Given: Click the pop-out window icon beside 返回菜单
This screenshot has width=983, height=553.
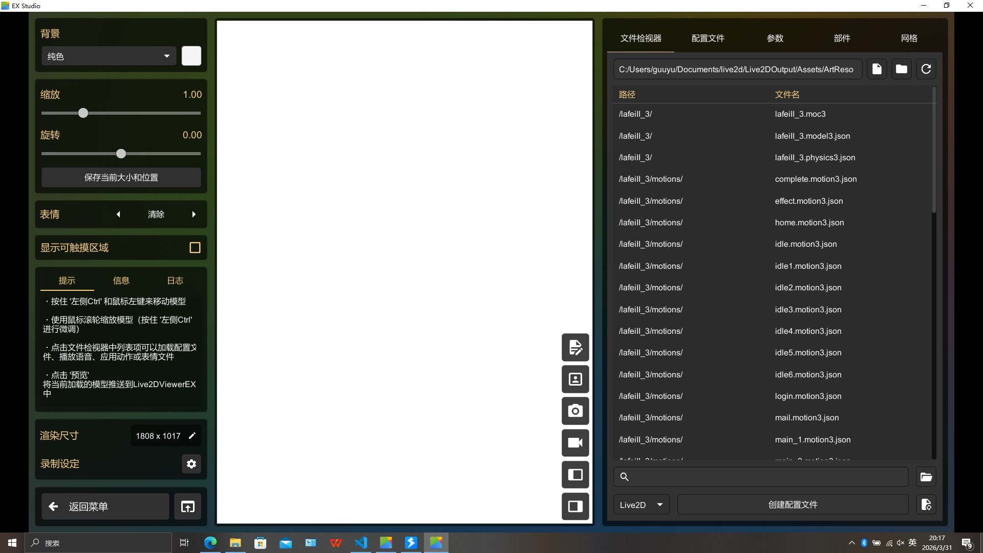Looking at the screenshot, I should [x=187, y=506].
